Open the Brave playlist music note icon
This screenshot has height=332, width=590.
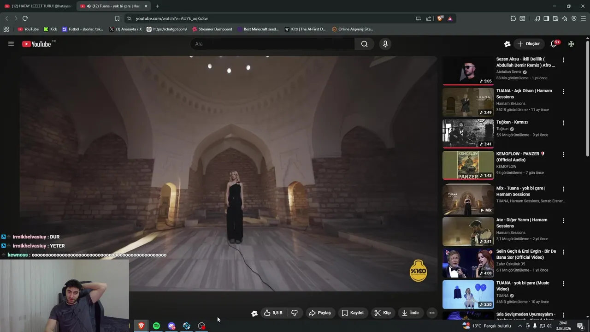point(537,18)
